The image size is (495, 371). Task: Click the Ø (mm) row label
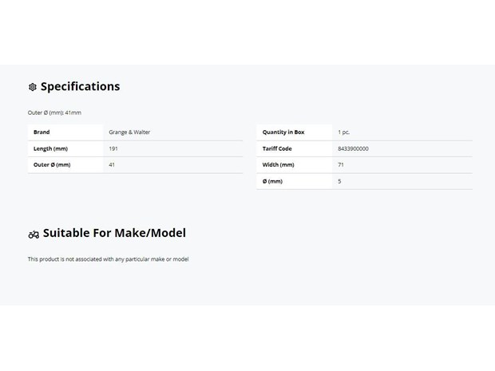[272, 181]
